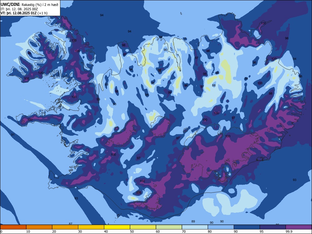The image size is (312, 234).
Task: Click the 10–20 orange legend swatch
Action: click(39, 227)
